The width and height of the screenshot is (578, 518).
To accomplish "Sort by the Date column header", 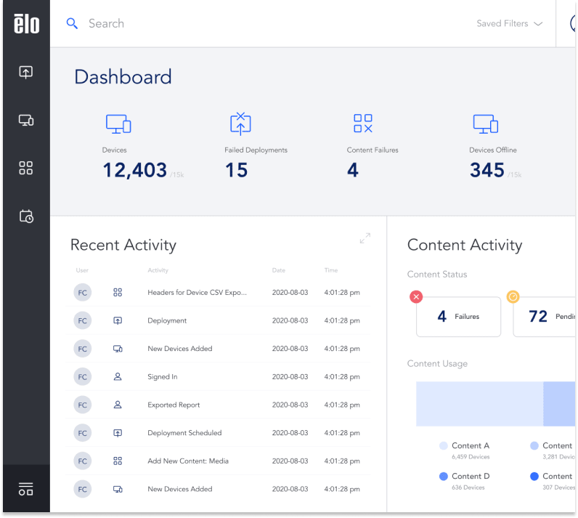I will click(x=279, y=270).
